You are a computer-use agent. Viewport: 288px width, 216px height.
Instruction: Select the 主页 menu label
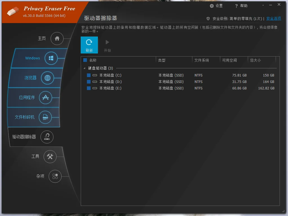(x=42, y=38)
